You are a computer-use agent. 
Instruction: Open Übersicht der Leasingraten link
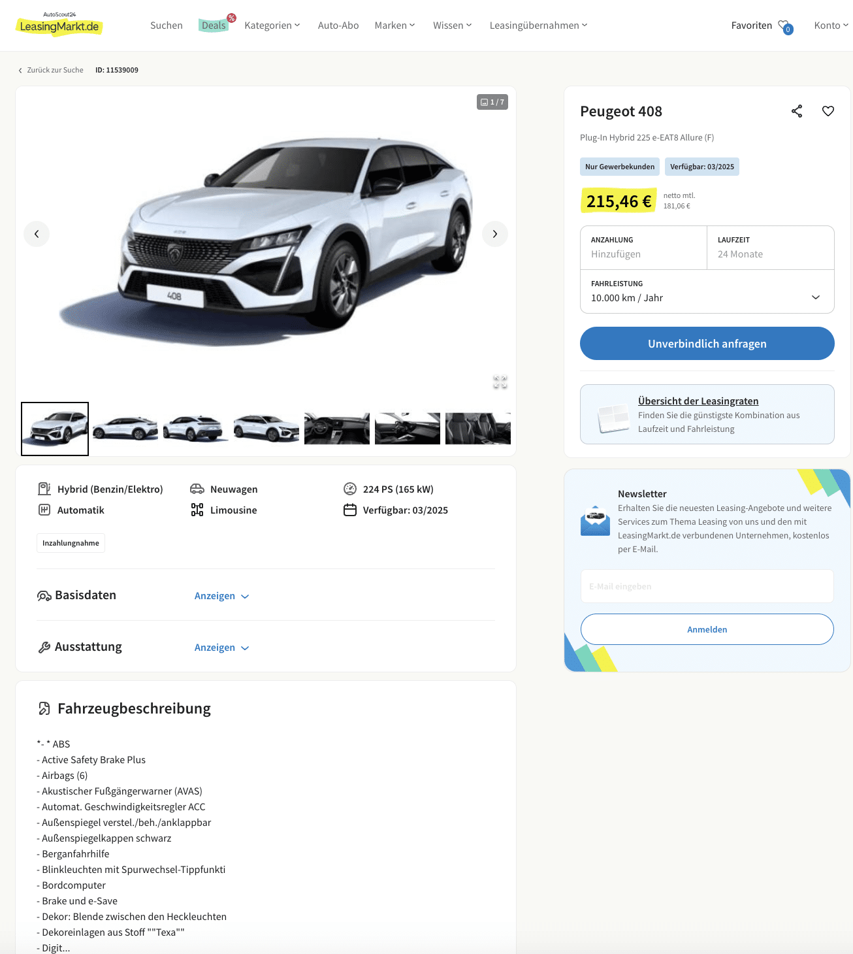pyautogui.click(x=698, y=401)
